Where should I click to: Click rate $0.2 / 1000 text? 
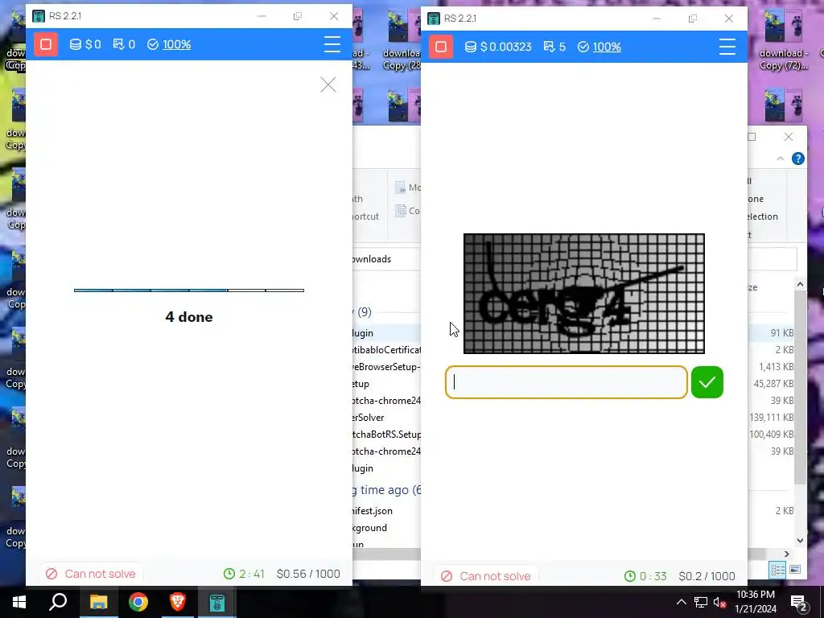707,576
